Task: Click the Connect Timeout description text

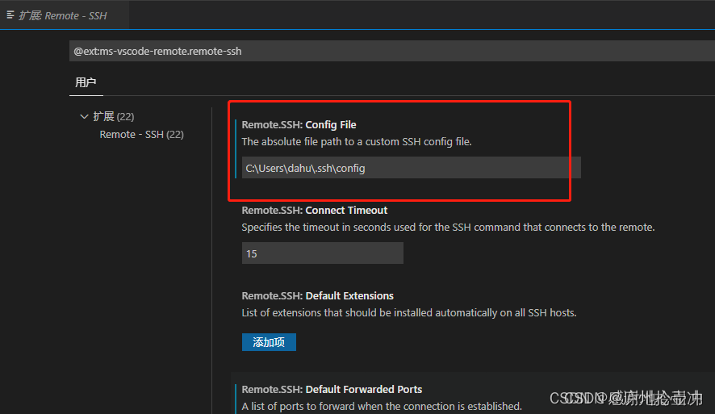Action: click(448, 228)
